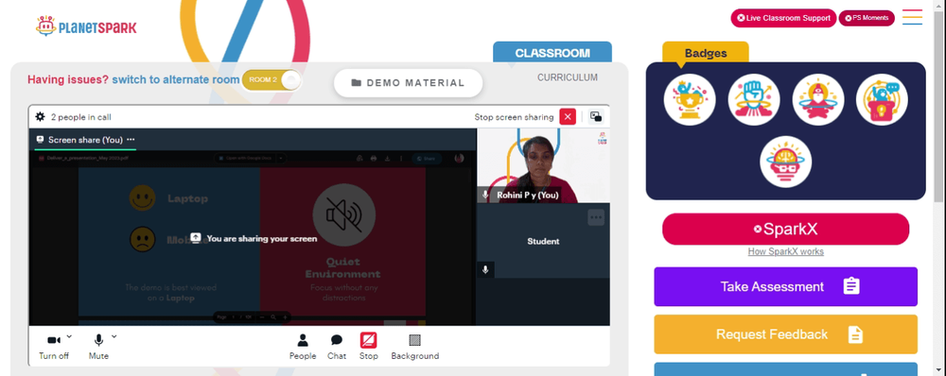Mute the microphone

coord(98,347)
